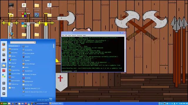
Task: Open the File menu in the terminal
Action: (63, 36)
